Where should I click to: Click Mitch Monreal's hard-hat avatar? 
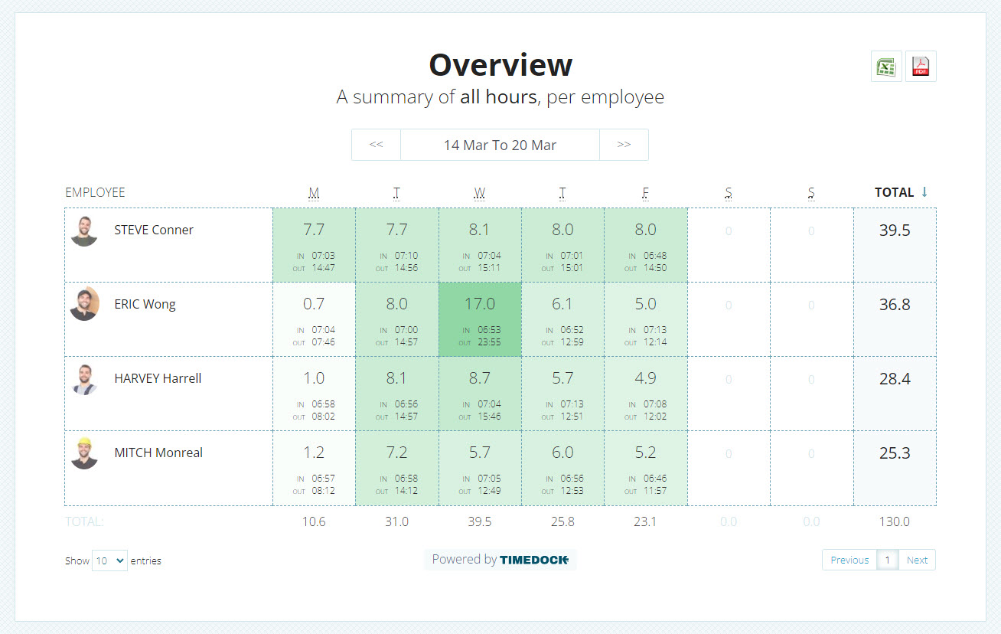(84, 453)
